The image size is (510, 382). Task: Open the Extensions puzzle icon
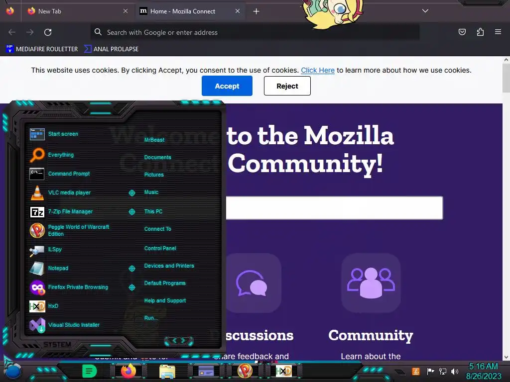[480, 32]
